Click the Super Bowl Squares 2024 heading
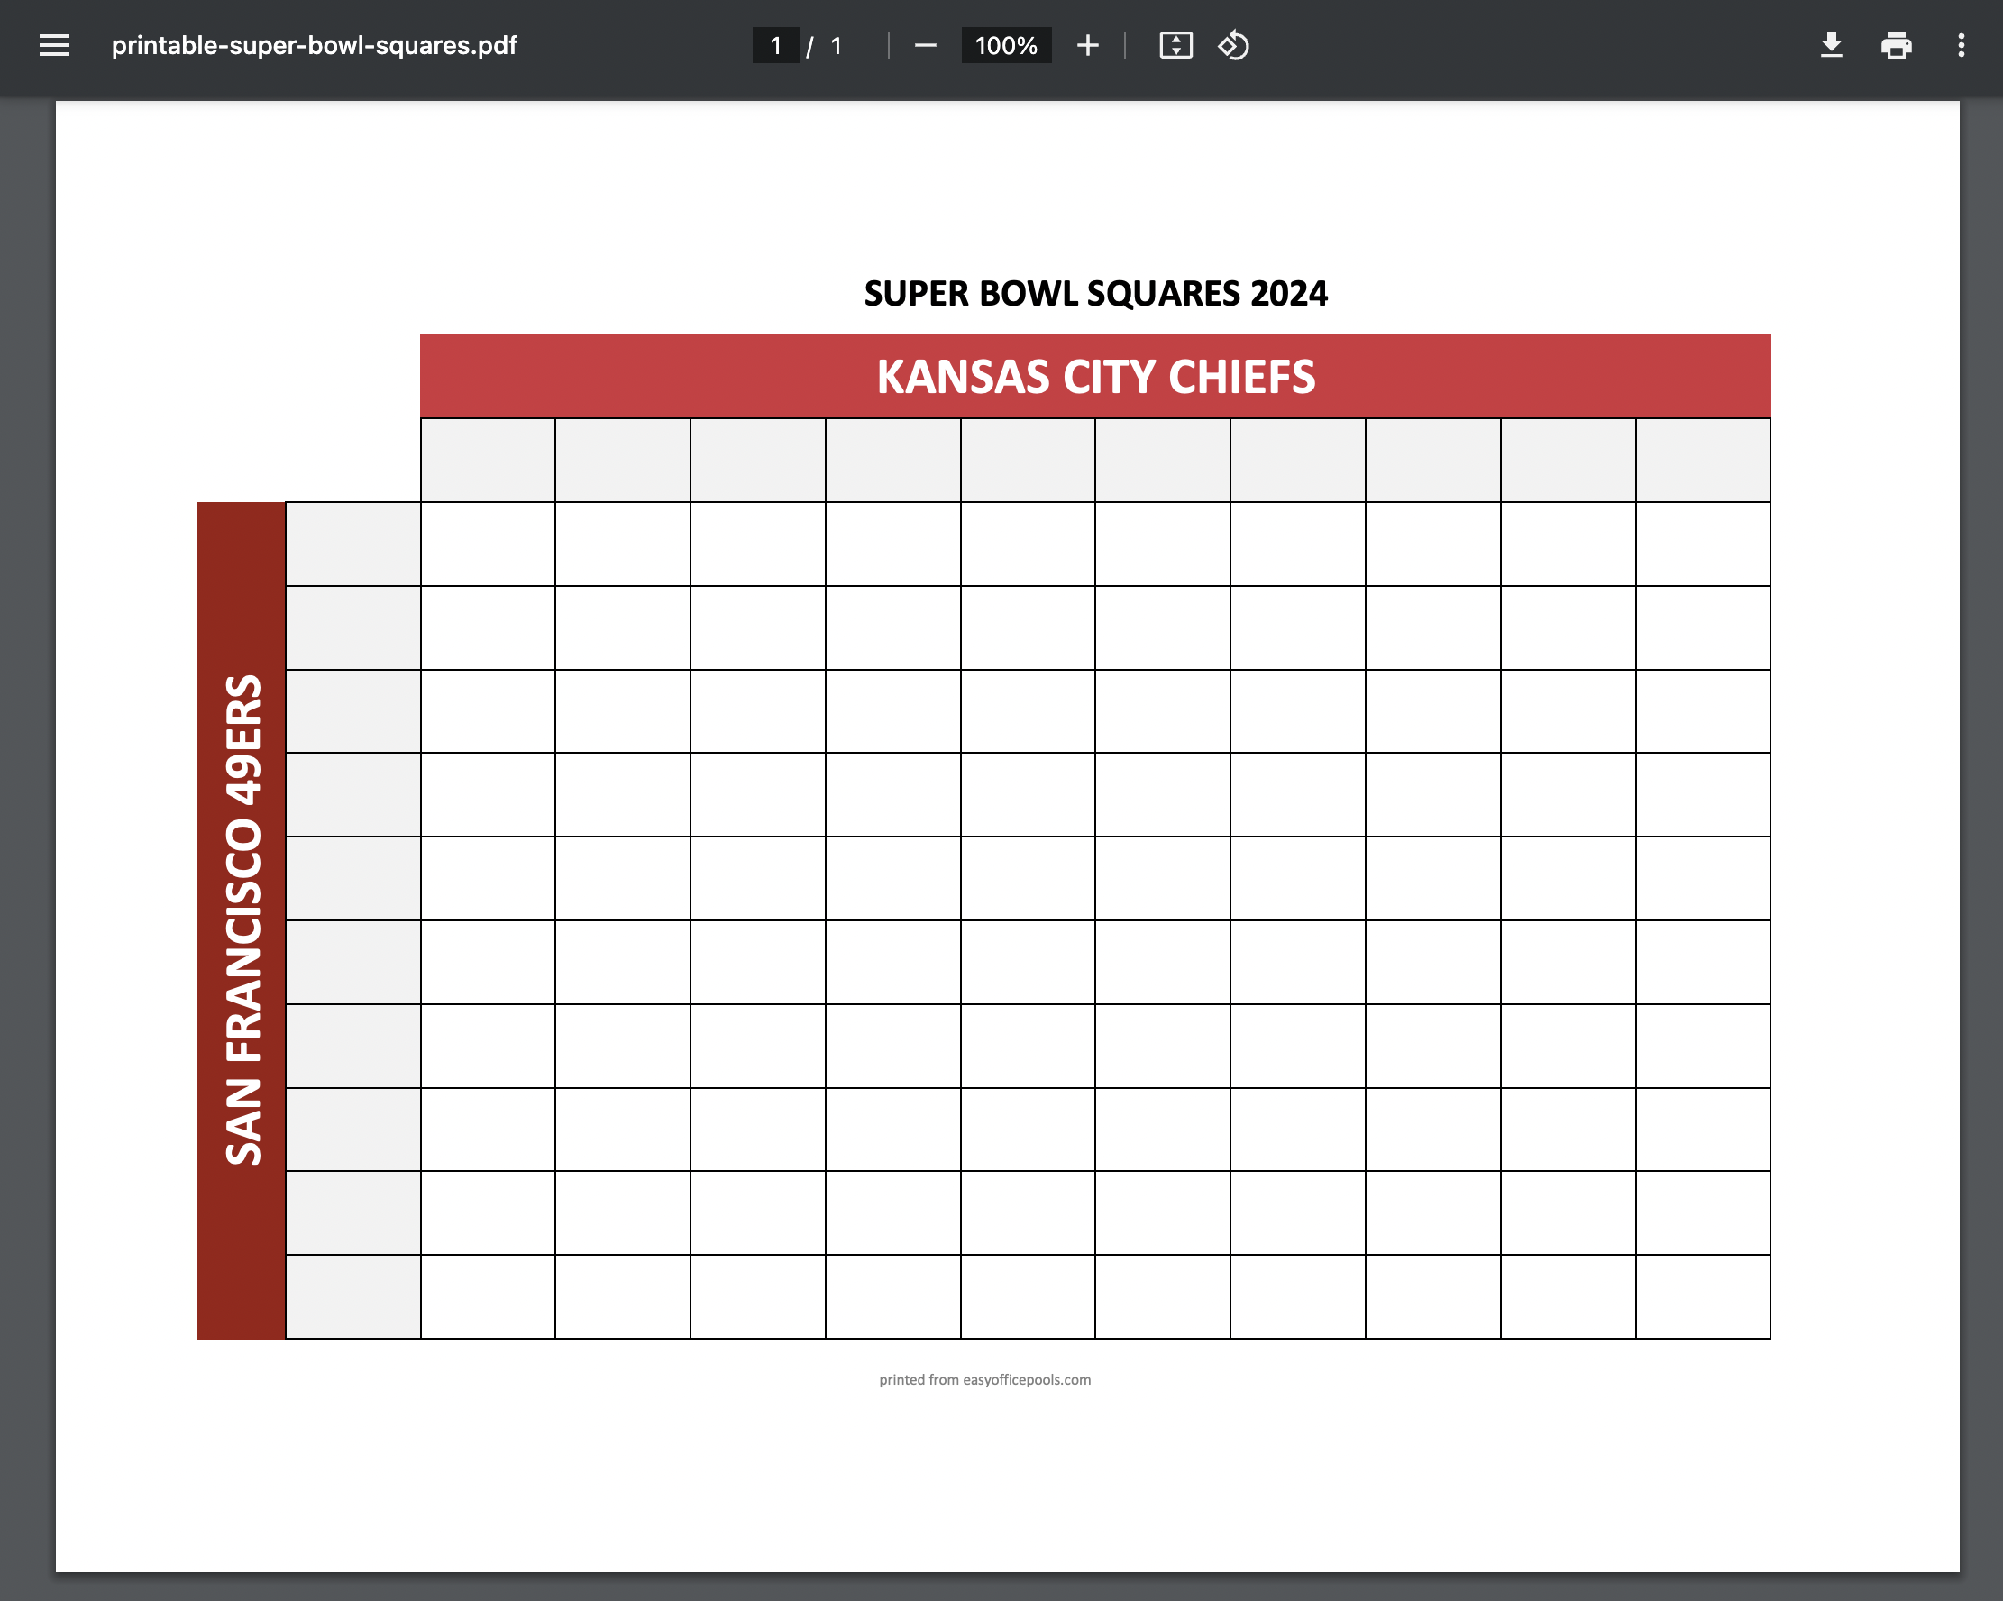This screenshot has height=1601, width=2003. 1095,294
